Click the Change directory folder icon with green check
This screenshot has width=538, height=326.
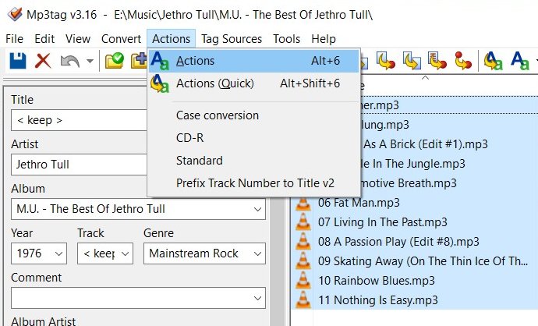pos(115,61)
